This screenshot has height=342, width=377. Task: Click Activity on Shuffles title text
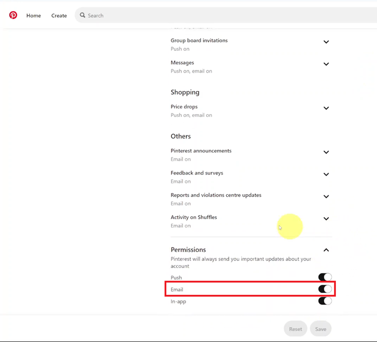click(194, 217)
